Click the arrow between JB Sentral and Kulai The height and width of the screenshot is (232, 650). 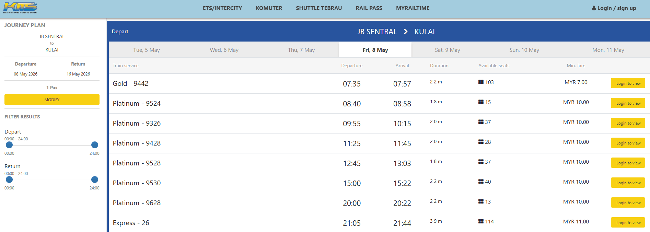point(406,32)
